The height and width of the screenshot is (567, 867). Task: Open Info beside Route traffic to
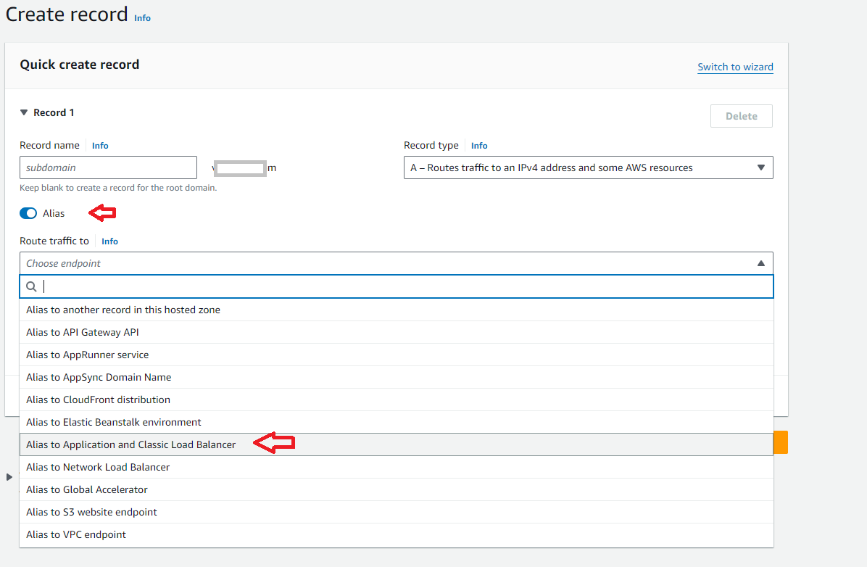point(109,241)
